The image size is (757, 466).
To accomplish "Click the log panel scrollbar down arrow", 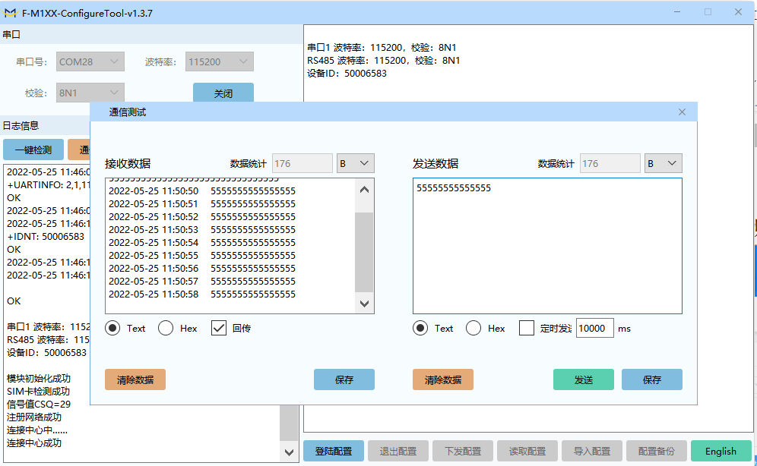I will 289,452.
